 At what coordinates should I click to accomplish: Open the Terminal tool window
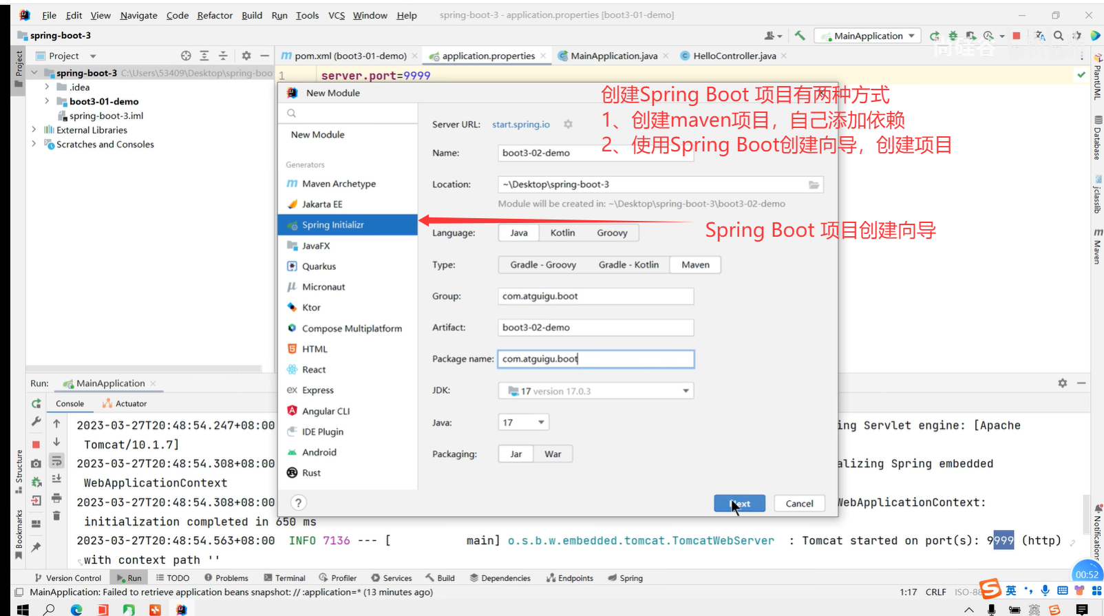pyautogui.click(x=284, y=578)
